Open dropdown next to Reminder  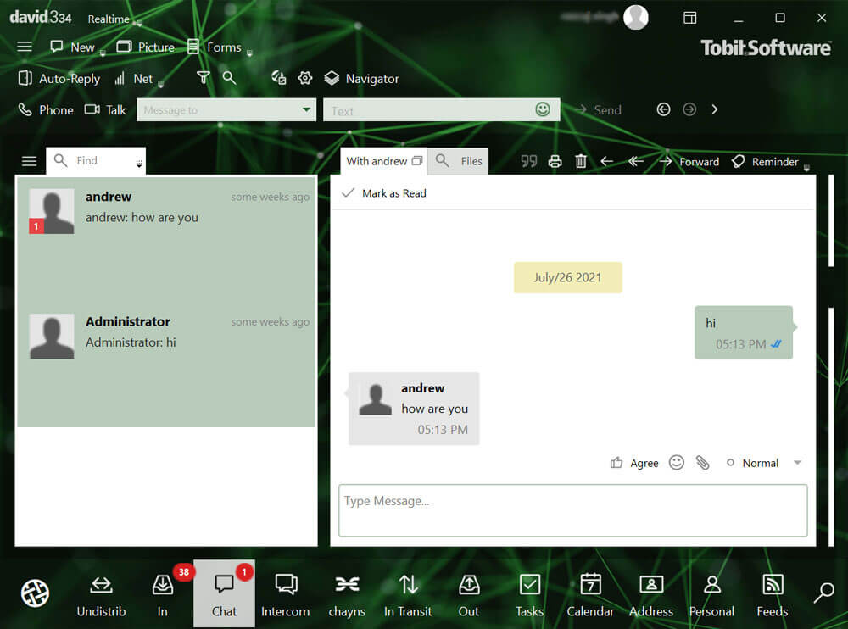[806, 167]
